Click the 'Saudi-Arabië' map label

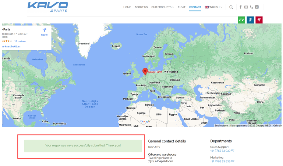[x=191, y=119]
